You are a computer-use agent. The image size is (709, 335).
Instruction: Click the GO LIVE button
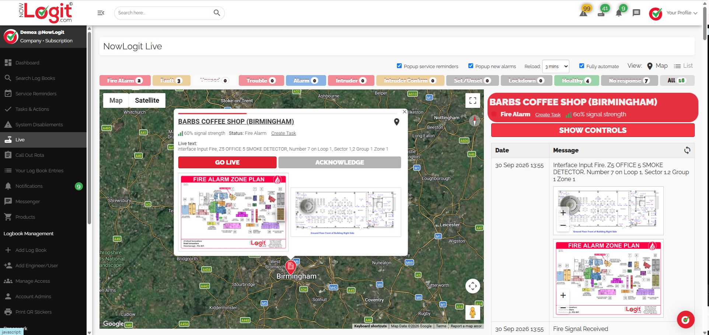pyautogui.click(x=227, y=162)
